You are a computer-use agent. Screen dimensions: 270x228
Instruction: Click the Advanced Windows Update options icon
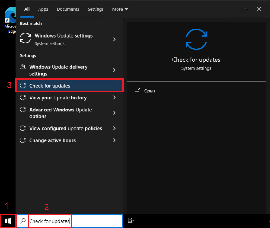tap(23, 110)
